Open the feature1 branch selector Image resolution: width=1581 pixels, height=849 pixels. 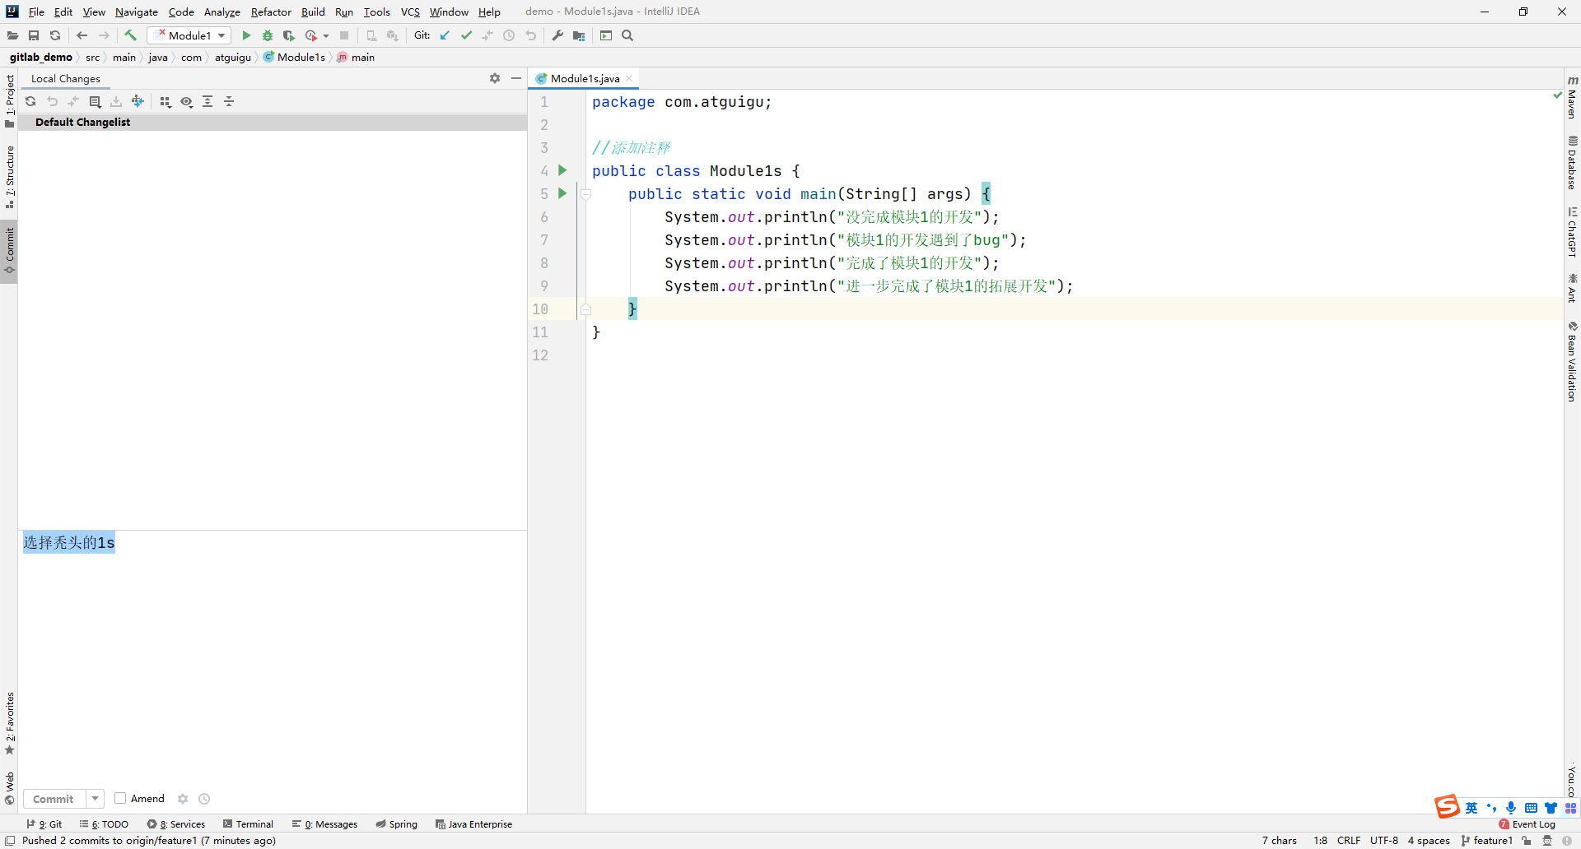coord(1487,840)
